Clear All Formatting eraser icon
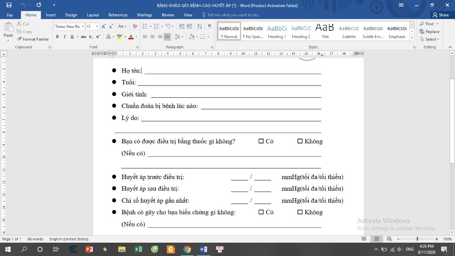Image resolution: width=455 pixels, height=256 pixels. 135,26
